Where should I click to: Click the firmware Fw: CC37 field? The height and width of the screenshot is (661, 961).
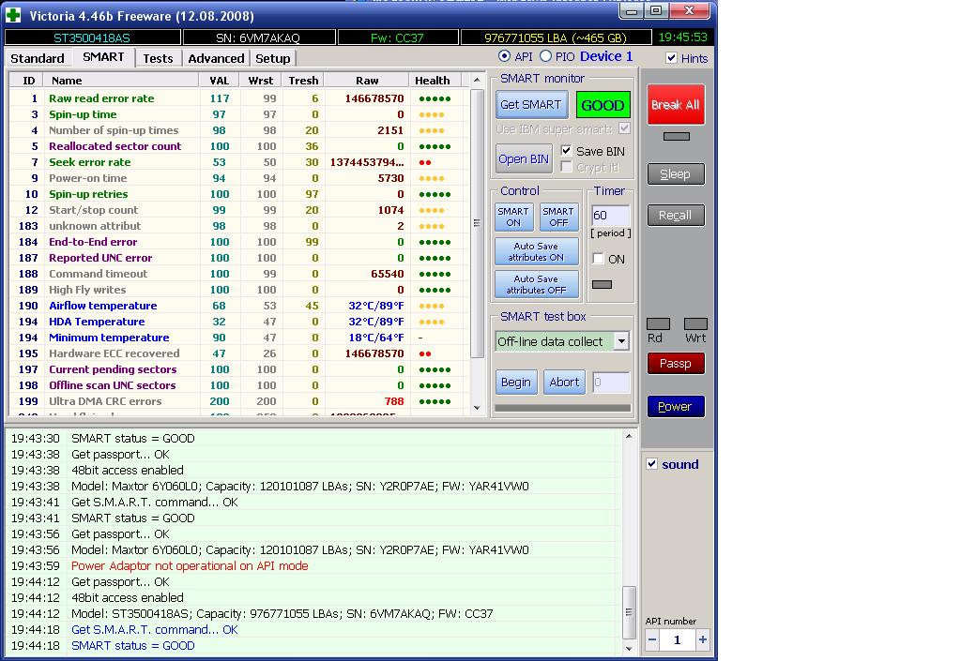click(x=398, y=38)
